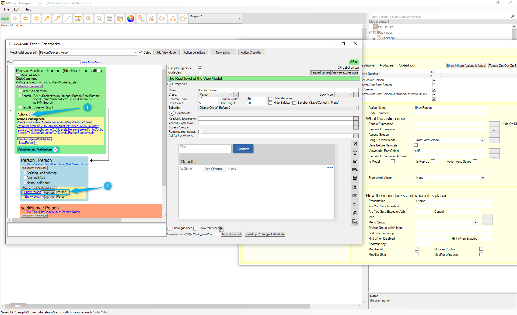The image size is (517, 315).
Task: Select the 'btn' button widget tool
Action: [355, 196]
